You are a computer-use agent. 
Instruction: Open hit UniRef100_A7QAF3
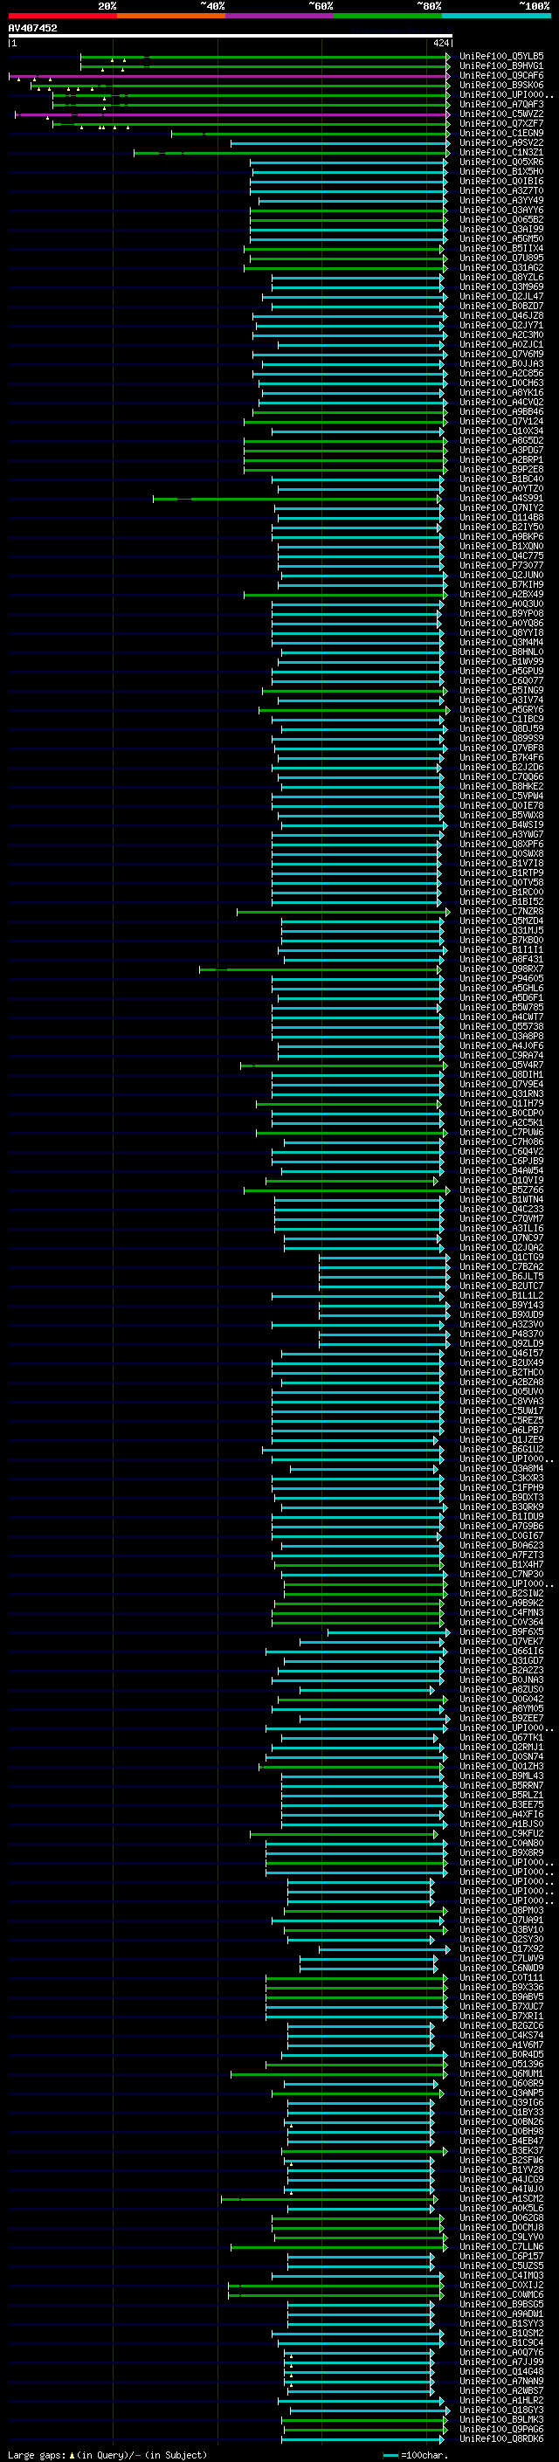pyautogui.click(x=501, y=104)
